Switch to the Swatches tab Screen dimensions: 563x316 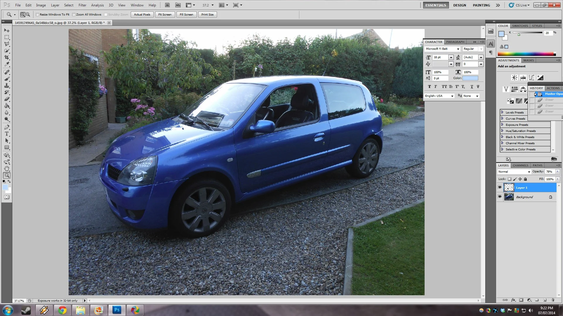pyautogui.click(x=520, y=26)
